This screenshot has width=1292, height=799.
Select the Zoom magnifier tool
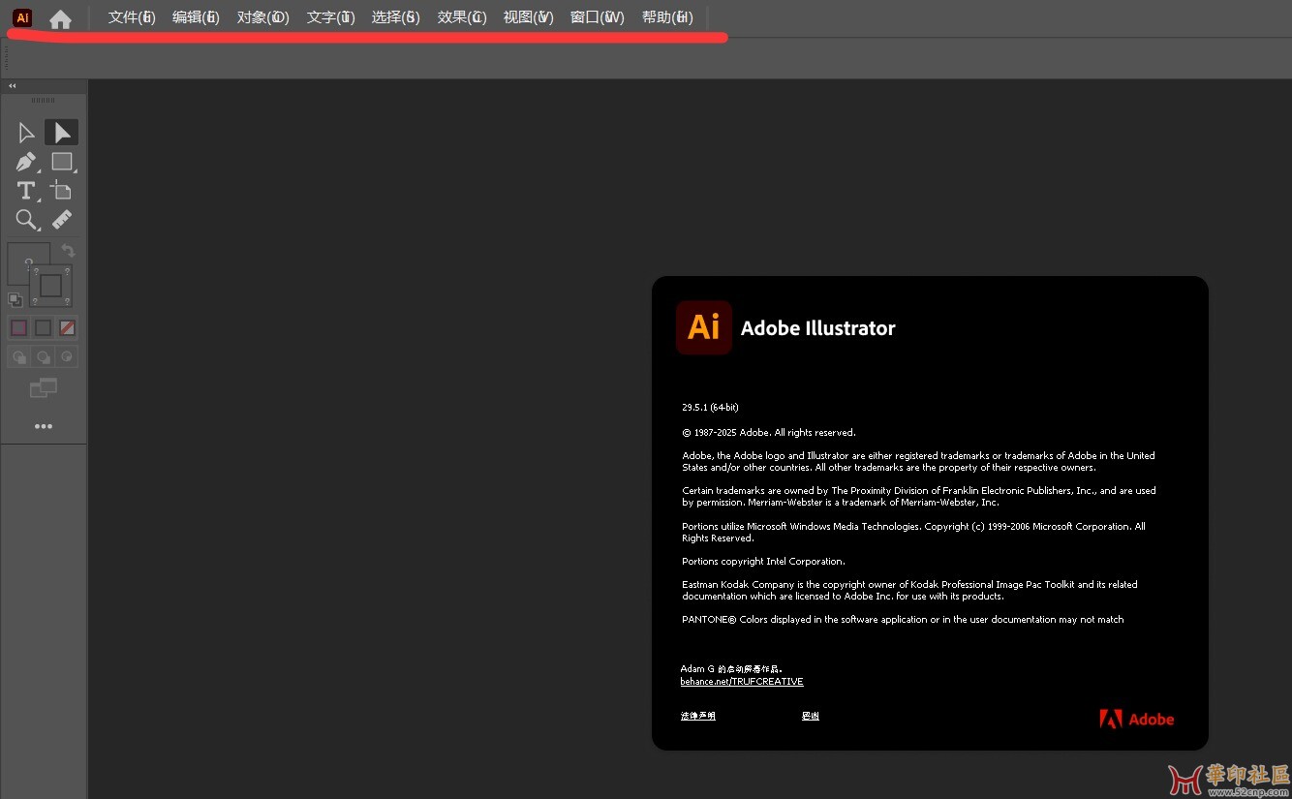point(26,220)
